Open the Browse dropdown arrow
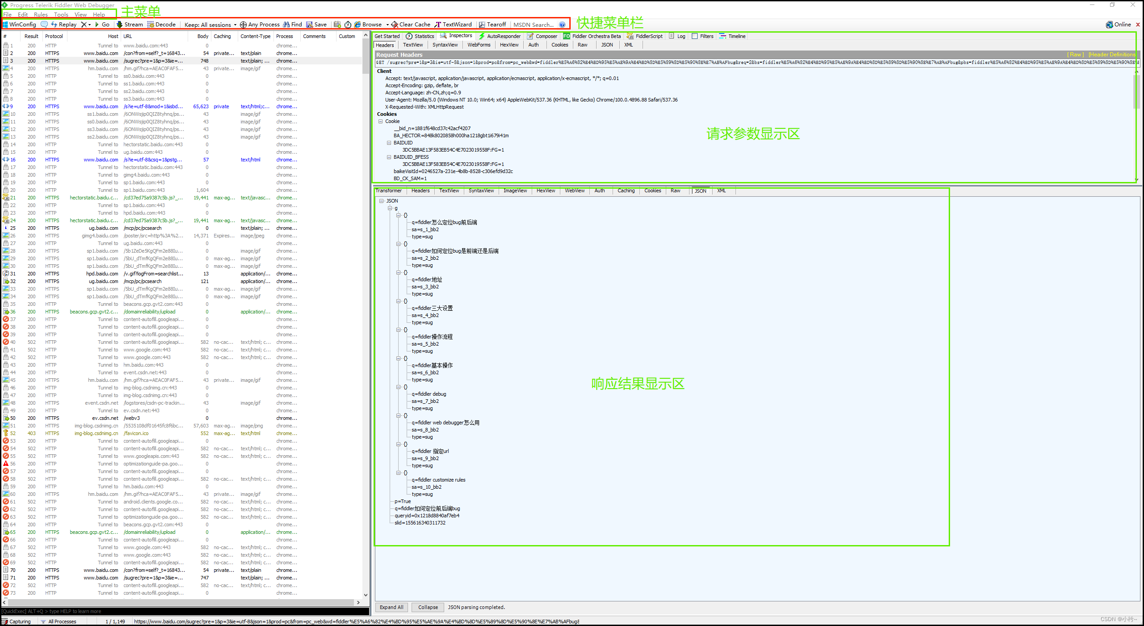Screen dimensions: 1144x626 [x=387, y=25]
